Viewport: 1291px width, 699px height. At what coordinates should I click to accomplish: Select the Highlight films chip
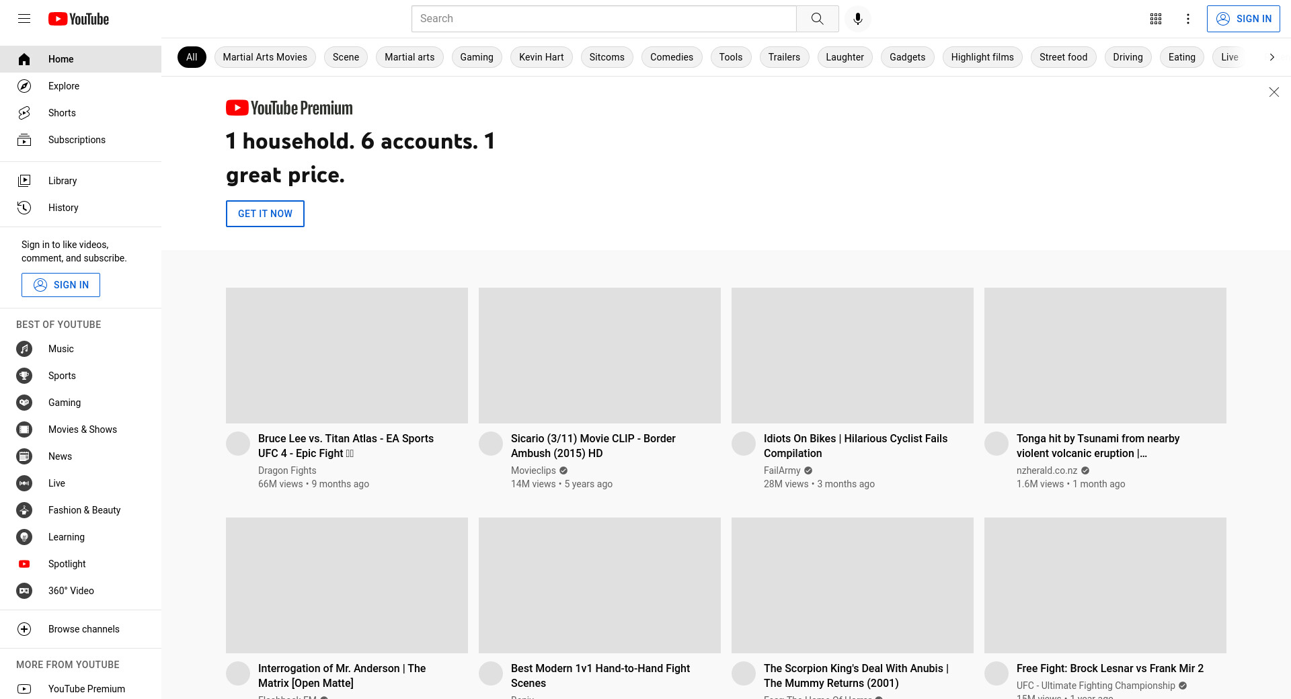pyautogui.click(x=982, y=57)
